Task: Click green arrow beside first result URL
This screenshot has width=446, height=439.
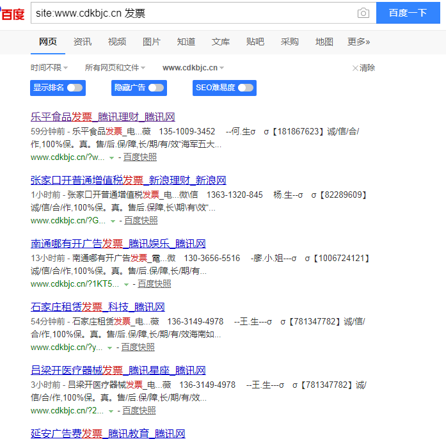Action: tap(111, 157)
